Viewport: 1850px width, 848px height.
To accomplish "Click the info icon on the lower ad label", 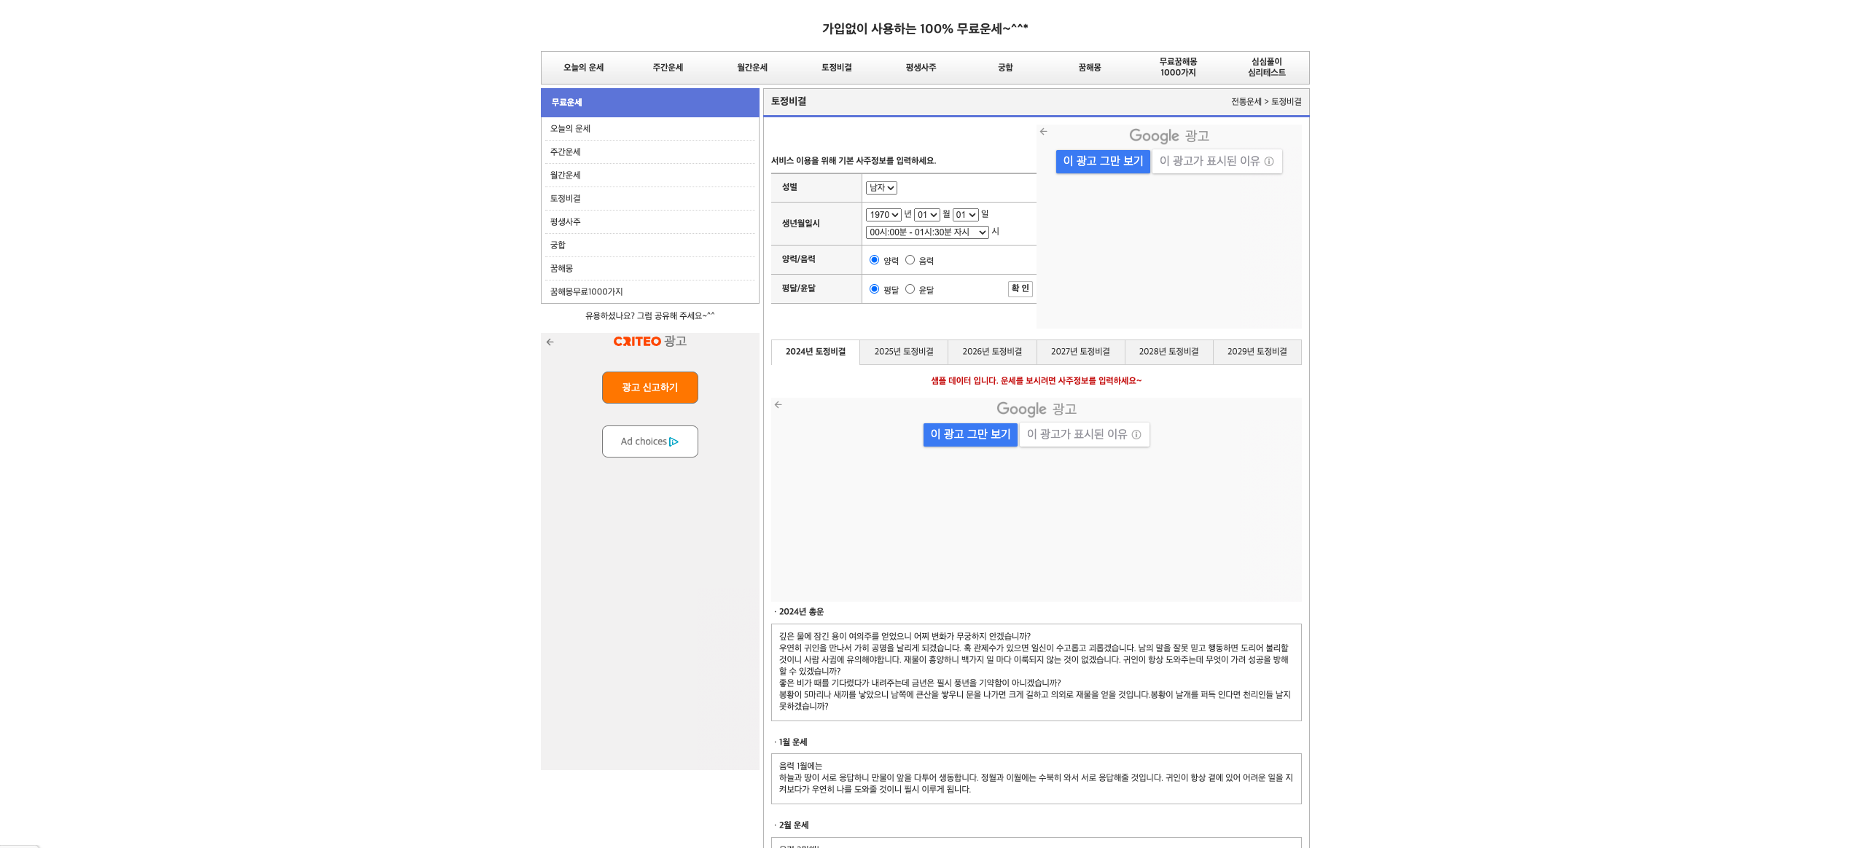I will click(1138, 434).
